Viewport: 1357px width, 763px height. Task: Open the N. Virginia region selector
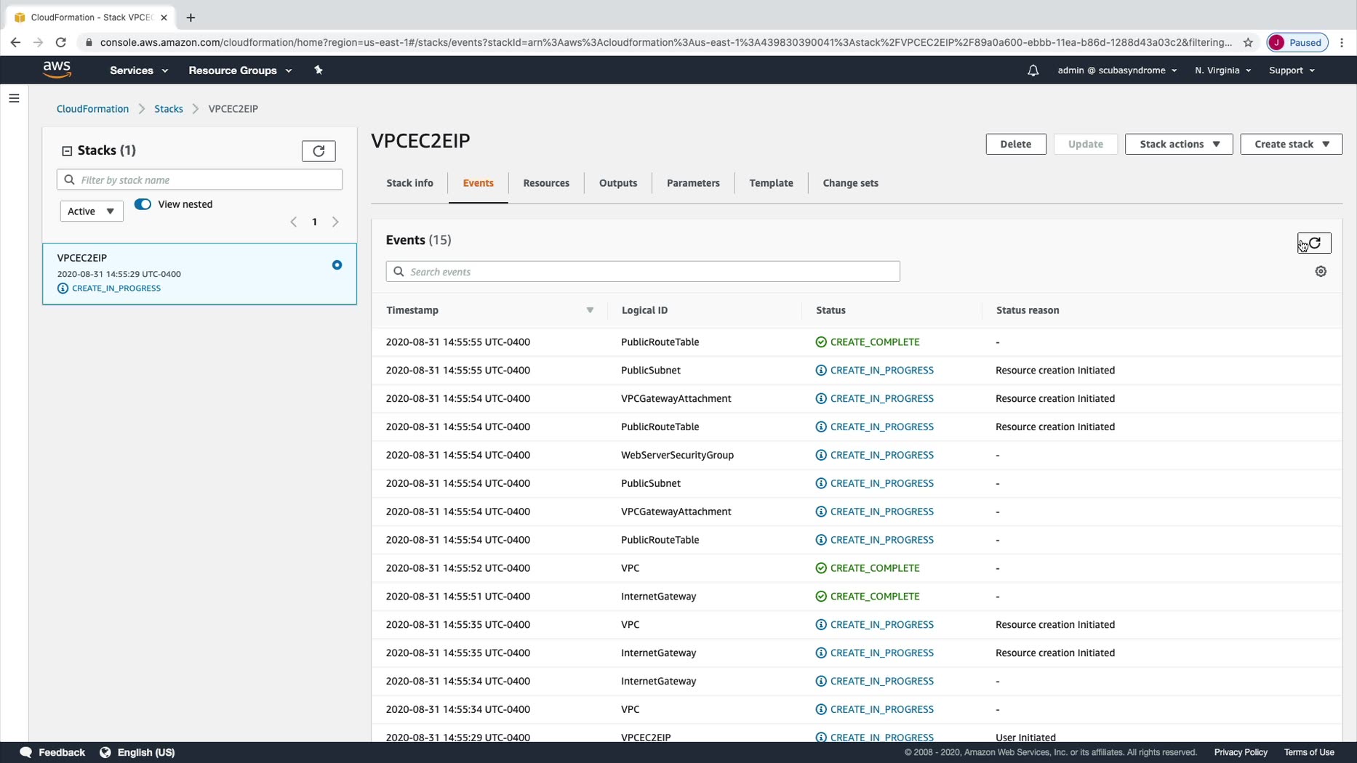(x=1222, y=70)
